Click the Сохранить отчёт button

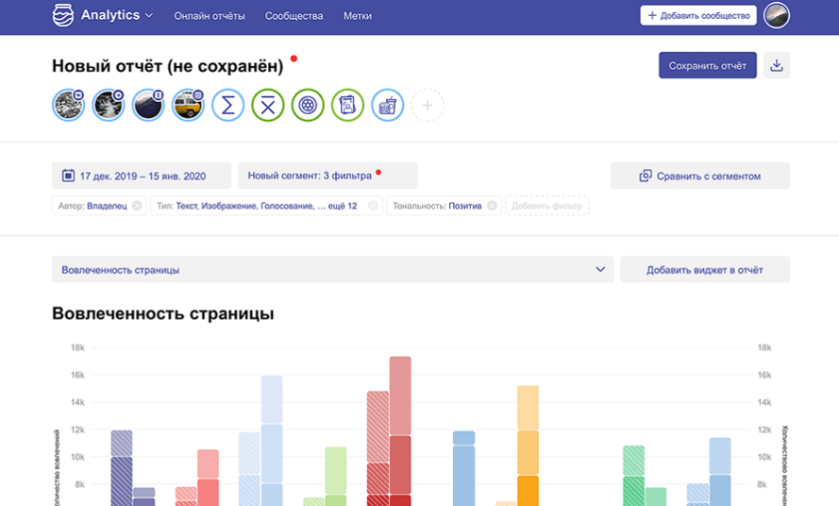pos(707,65)
